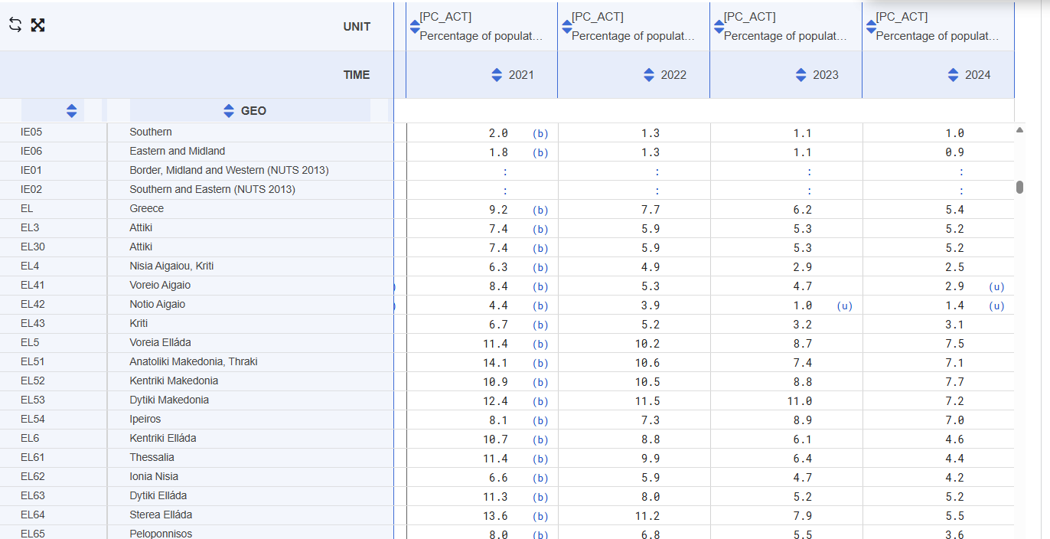Click unit sort arrows above 2022 column
This screenshot has width=1050, height=539.
click(x=567, y=27)
